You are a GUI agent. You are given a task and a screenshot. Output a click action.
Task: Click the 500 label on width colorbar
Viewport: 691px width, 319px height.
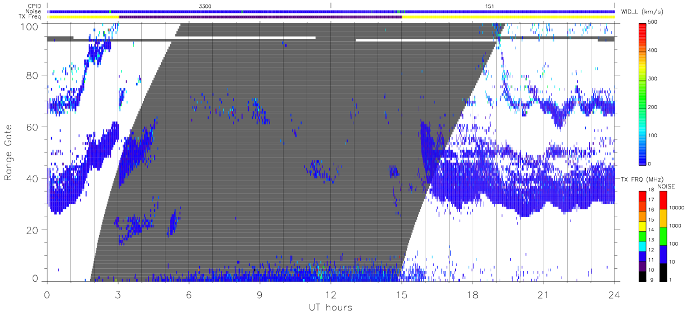[x=654, y=23]
